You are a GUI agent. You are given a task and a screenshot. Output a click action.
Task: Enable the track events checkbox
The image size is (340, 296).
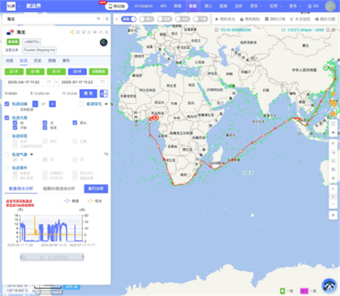[7, 168]
